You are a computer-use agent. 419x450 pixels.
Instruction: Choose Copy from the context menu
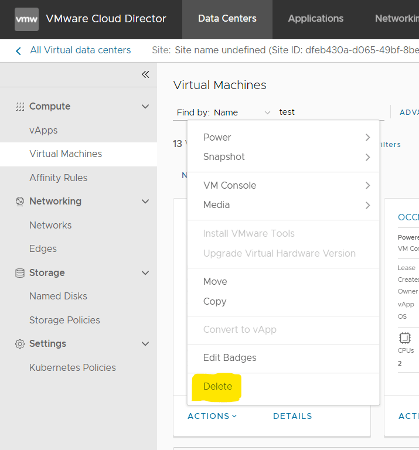(214, 301)
